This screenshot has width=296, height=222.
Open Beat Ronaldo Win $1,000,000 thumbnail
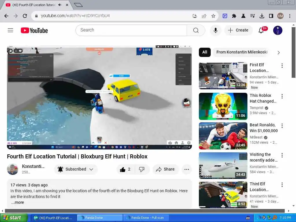point(223,136)
